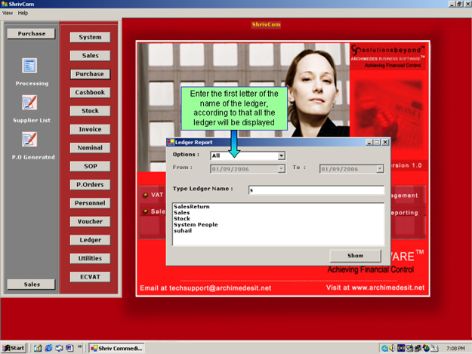The width and height of the screenshot is (472, 354).
Task: Open the To date dropdown
Action: (x=380, y=169)
